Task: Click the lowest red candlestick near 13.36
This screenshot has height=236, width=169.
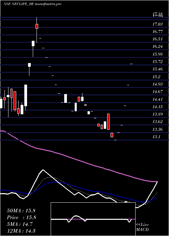Action: coord(112,135)
